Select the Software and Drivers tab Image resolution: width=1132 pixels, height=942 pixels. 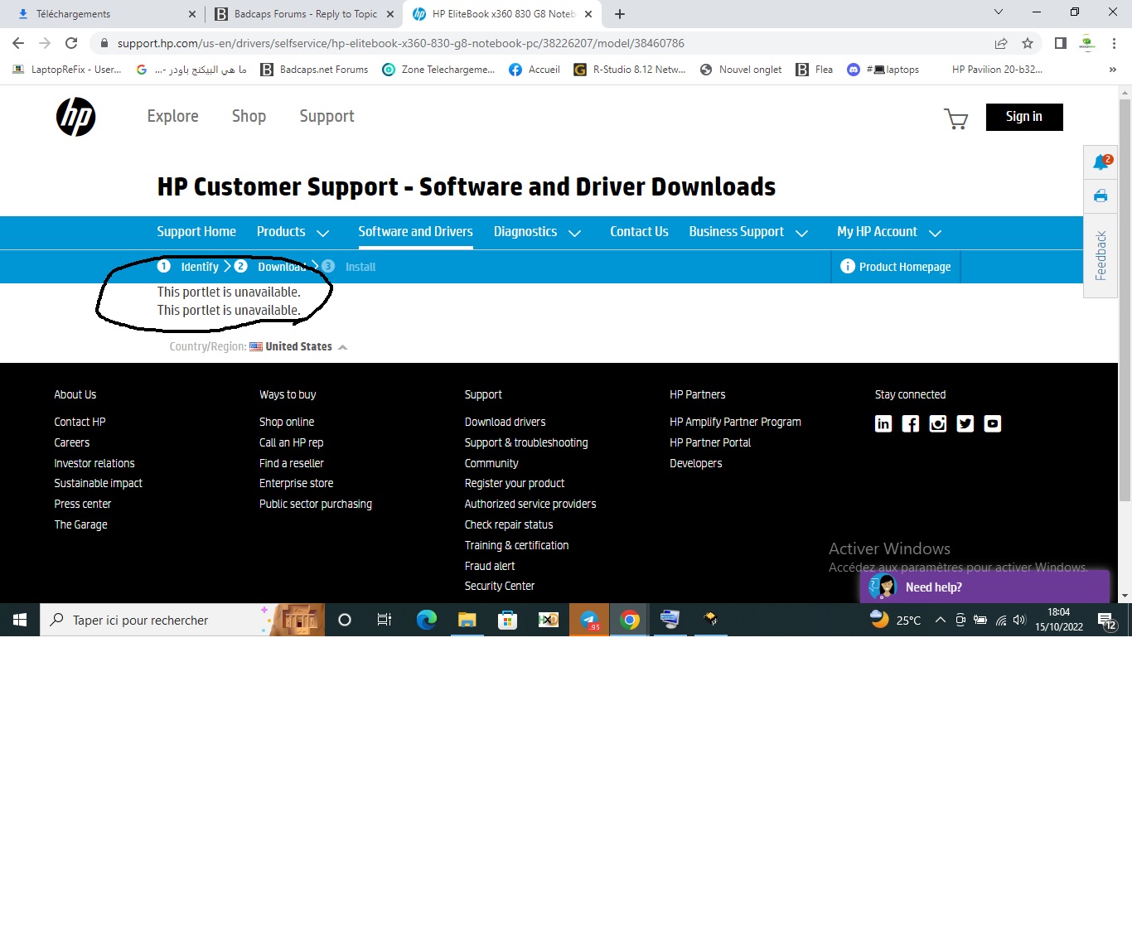[x=415, y=232]
